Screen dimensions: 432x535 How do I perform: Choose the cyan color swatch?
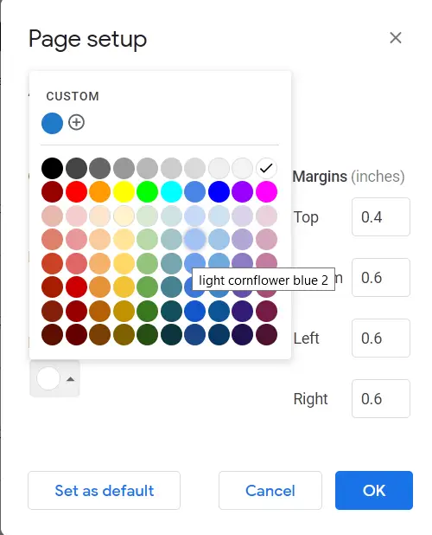(171, 192)
